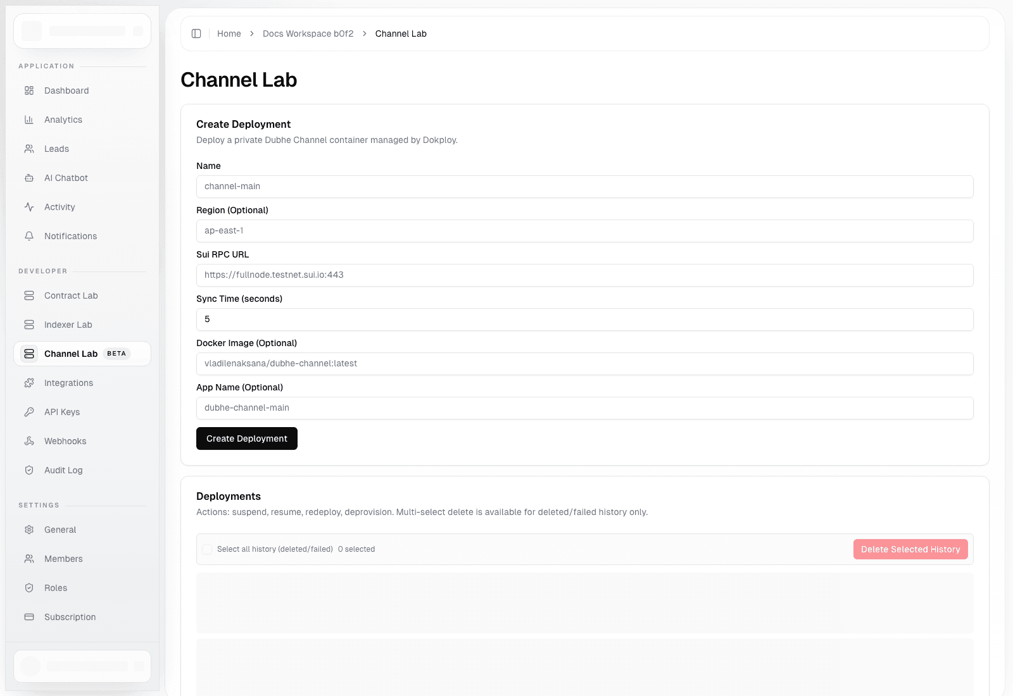The width and height of the screenshot is (1013, 696).
Task: Open the Audit Log page
Action: [63, 470]
